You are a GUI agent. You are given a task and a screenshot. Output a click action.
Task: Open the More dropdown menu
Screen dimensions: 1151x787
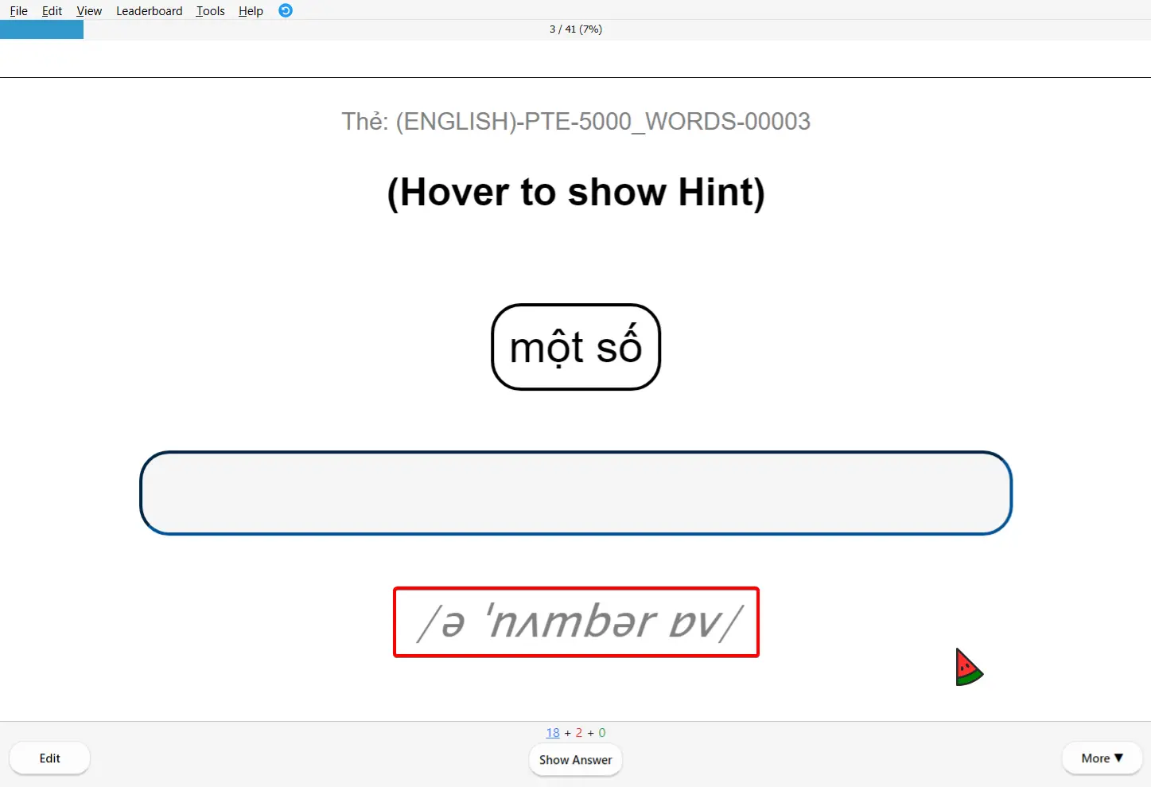click(1101, 758)
